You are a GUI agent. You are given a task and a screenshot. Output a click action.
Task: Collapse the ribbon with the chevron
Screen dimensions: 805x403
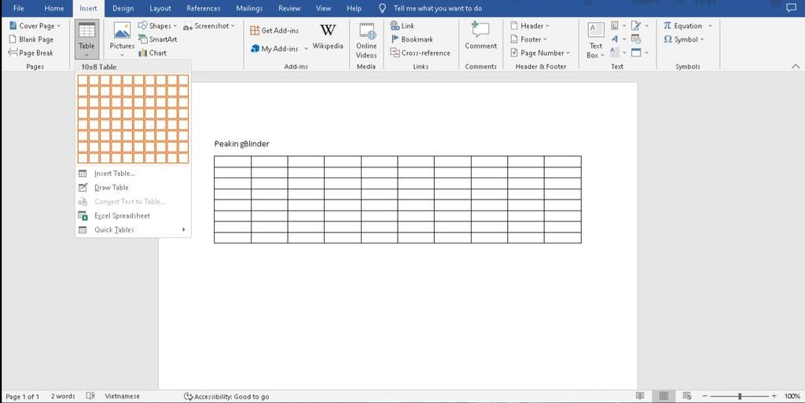(x=795, y=67)
